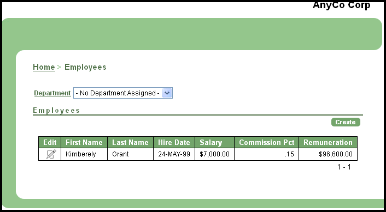The image size is (386, 212).
Task: Click the $96,600.00 remuneration cell
Action: pyautogui.click(x=328, y=154)
